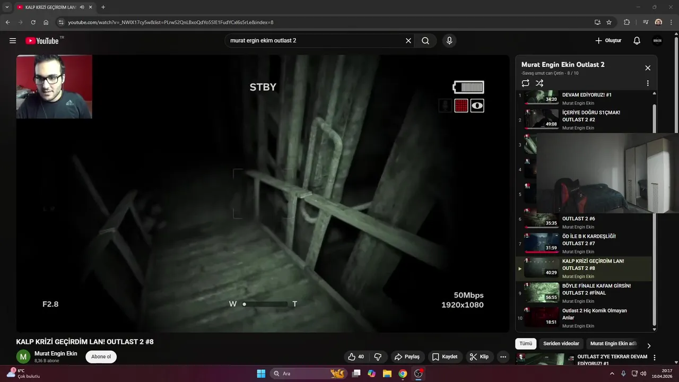Play ÖD İLE B K KARDEŞLİĞİ! #7
Screen dimensions: 679x382
point(584,244)
